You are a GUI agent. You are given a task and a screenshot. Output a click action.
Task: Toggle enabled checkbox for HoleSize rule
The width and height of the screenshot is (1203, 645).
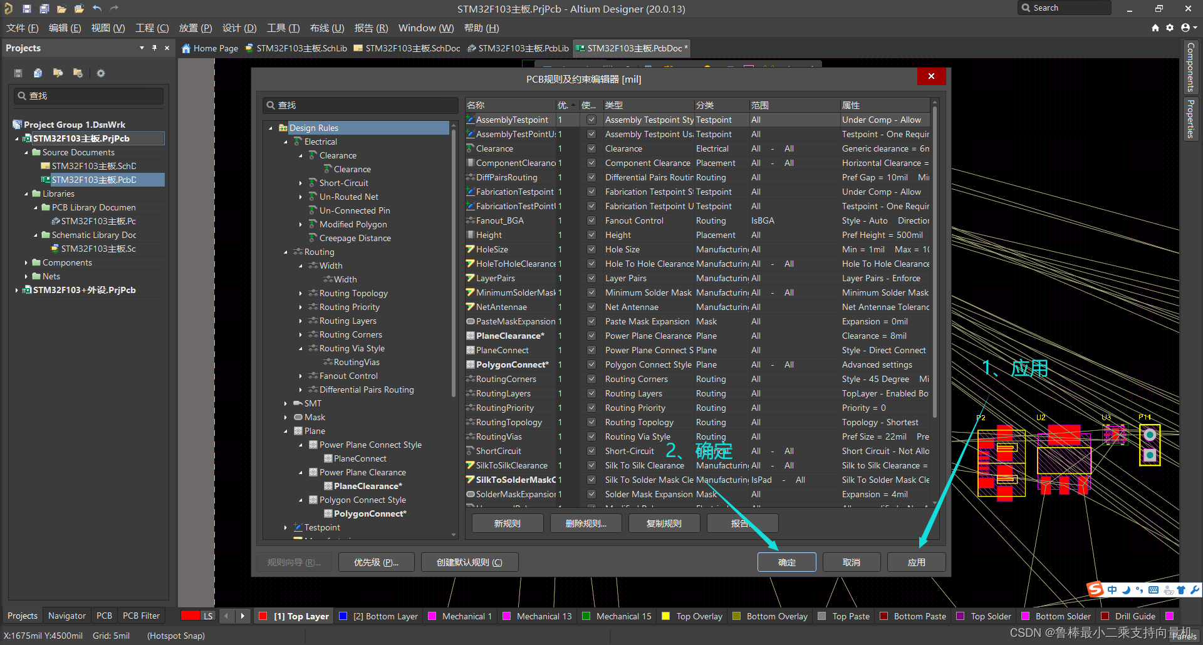coord(591,249)
